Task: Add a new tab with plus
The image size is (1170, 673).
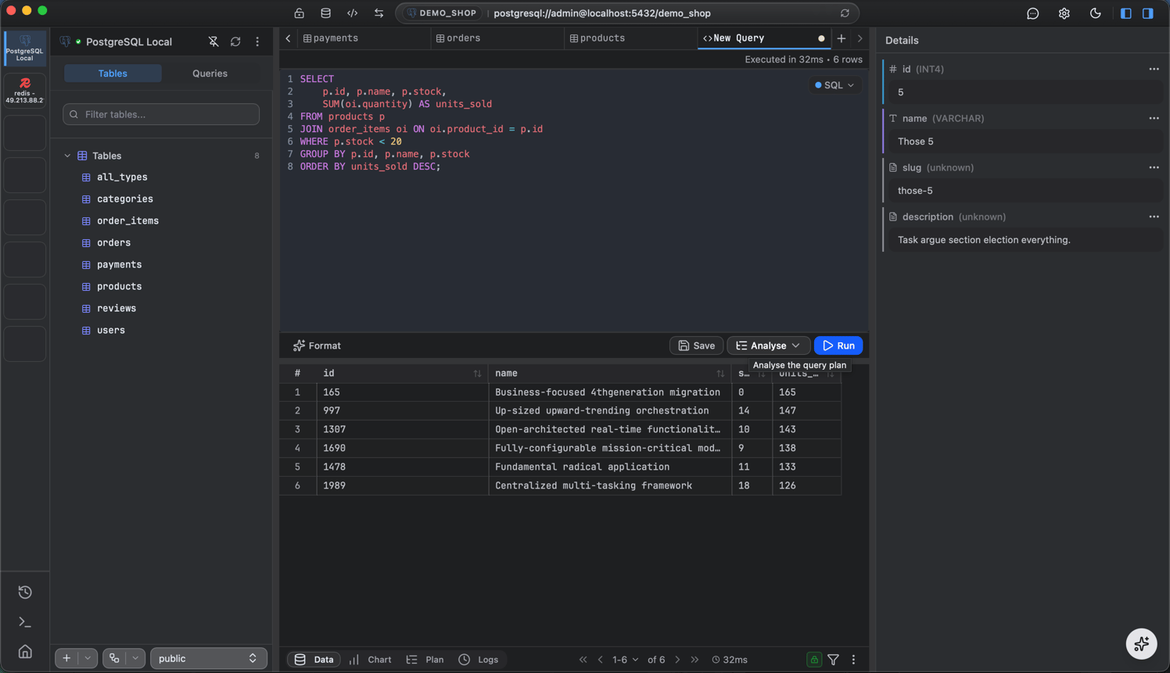Action: click(x=842, y=38)
